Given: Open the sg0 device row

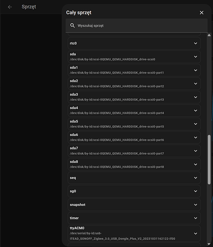Looking at the screenshot, I should (x=134, y=191).
